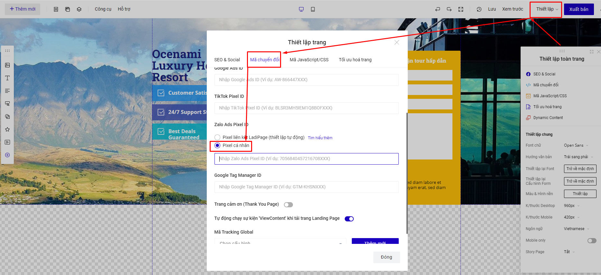Open the SEO & Social tab
Screen dimensions: 601x275
(227, 60)
